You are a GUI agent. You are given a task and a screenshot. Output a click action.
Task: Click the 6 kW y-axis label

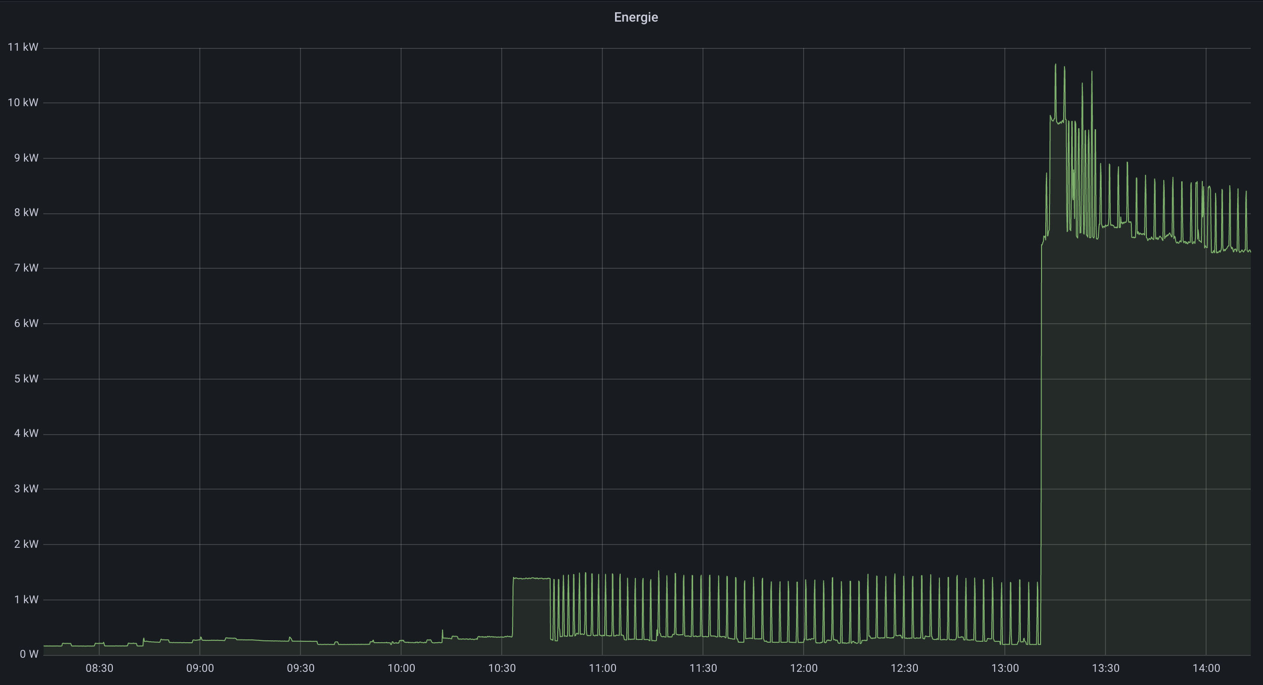click(26, 323)
